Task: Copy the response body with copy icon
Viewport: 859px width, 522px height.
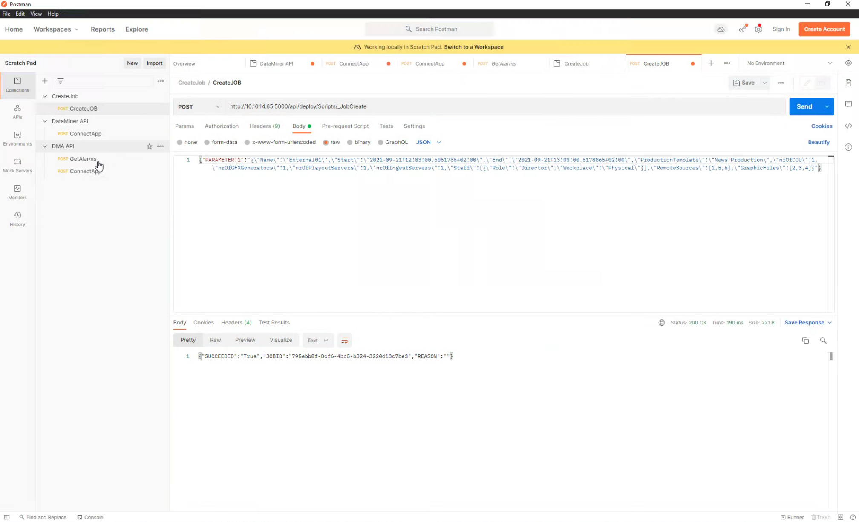Action: click(x=805, y=341)
